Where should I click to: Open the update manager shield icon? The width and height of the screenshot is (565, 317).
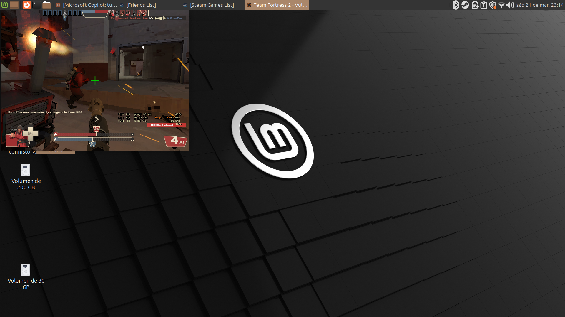click(493, 5)
